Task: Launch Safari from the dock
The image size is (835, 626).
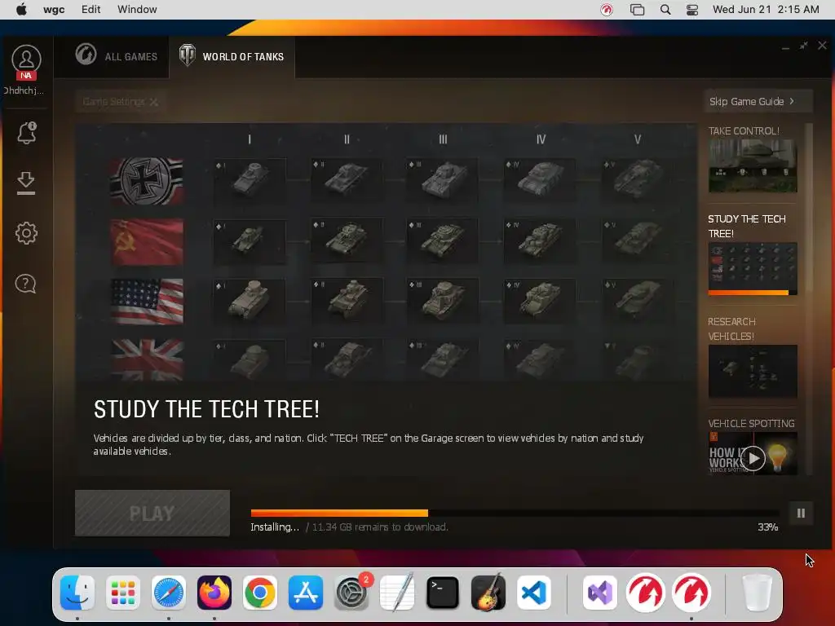Action: 169,593
